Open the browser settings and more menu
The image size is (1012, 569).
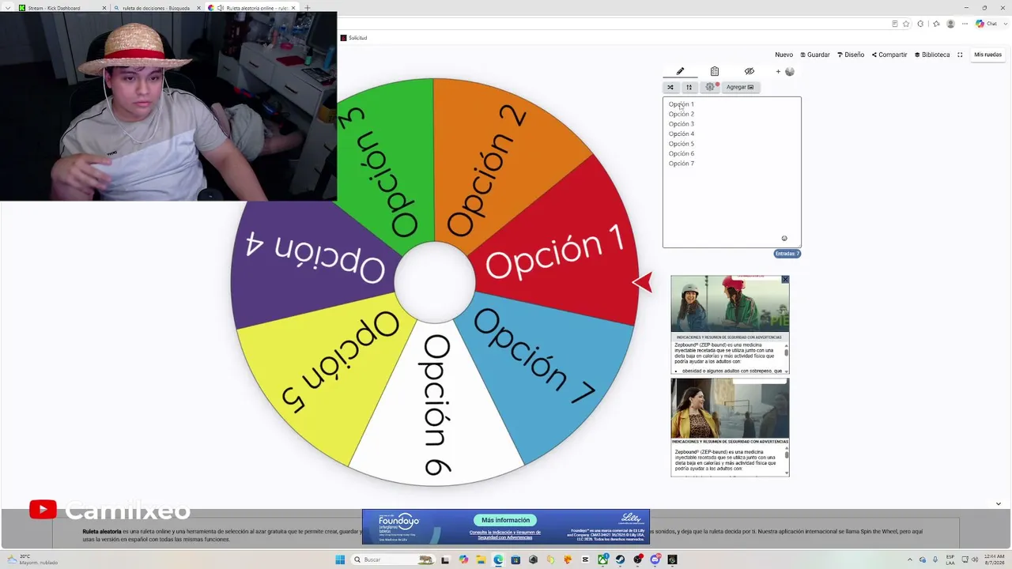click(965, 24)
